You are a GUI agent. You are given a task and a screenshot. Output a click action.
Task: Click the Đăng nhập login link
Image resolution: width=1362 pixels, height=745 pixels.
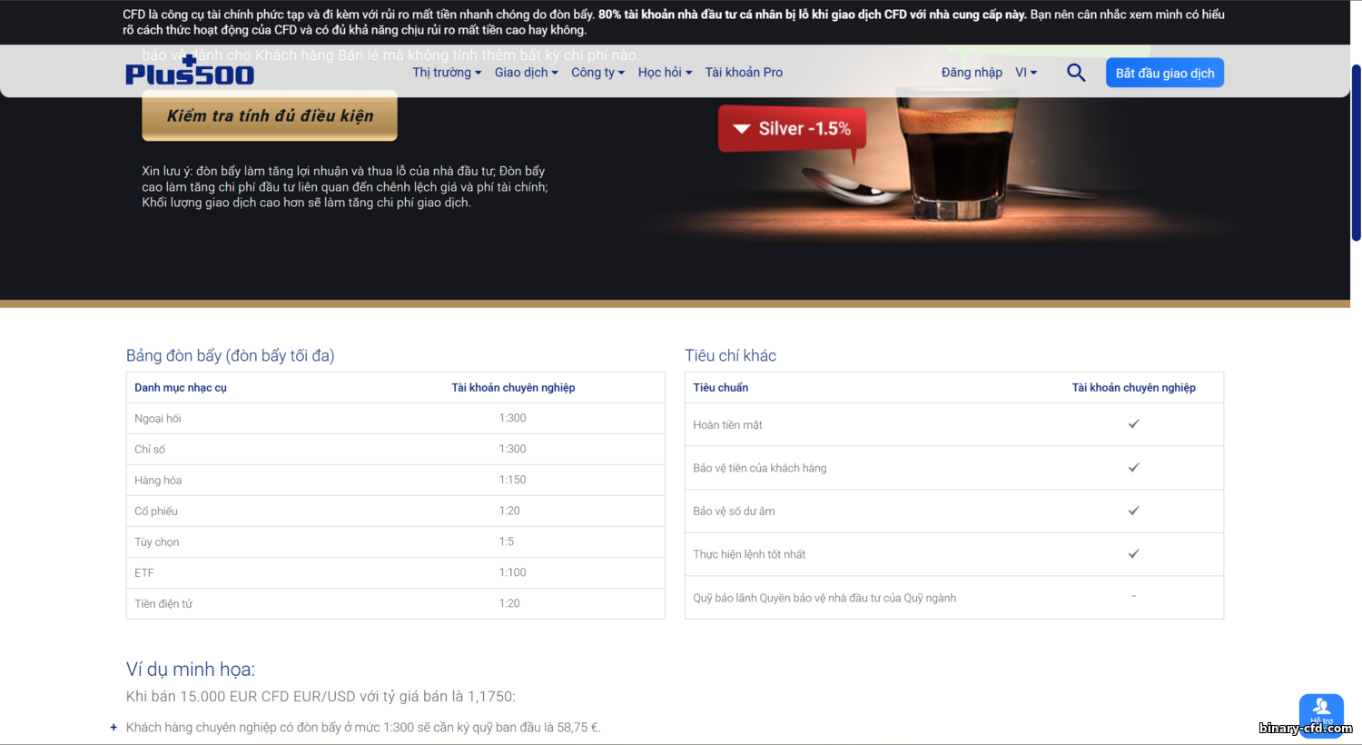point(972,73)
